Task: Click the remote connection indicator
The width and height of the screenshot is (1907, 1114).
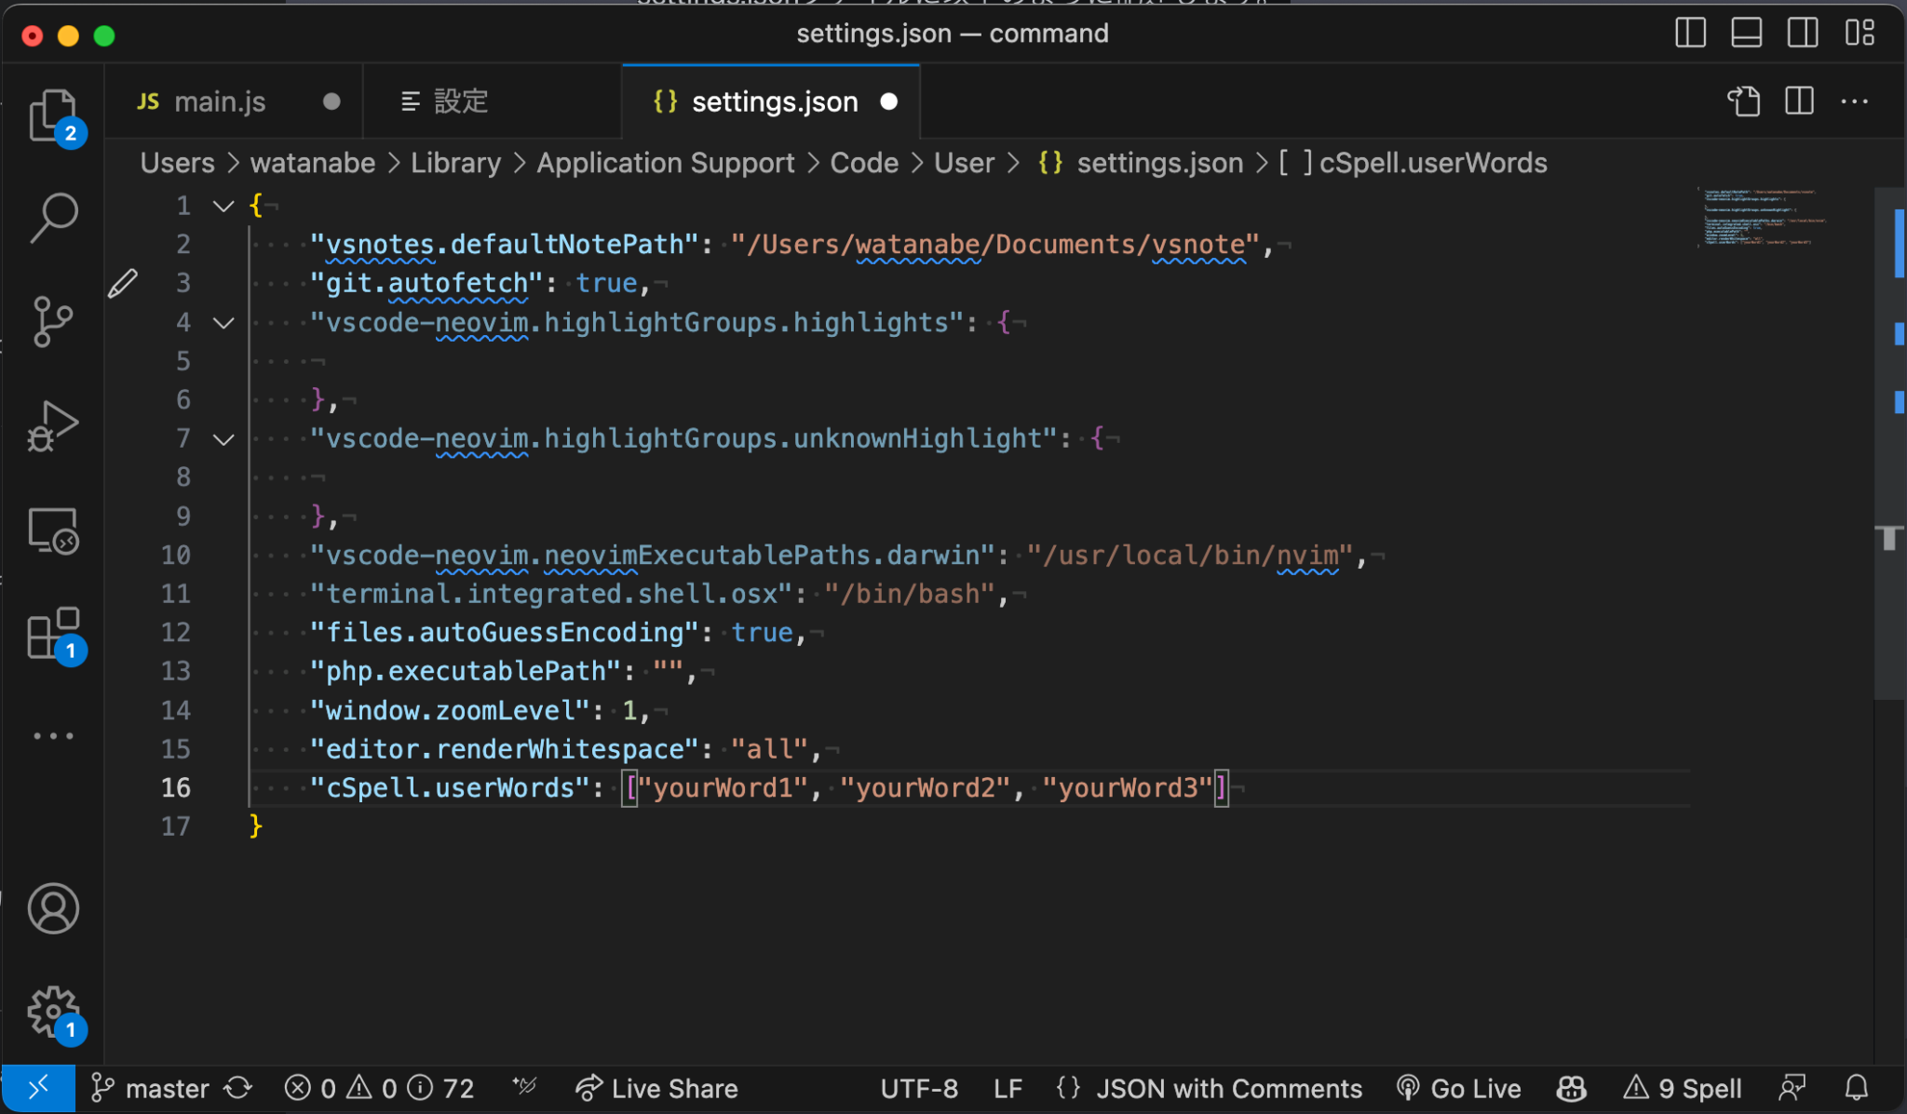Action: [x=38, y=1088]
